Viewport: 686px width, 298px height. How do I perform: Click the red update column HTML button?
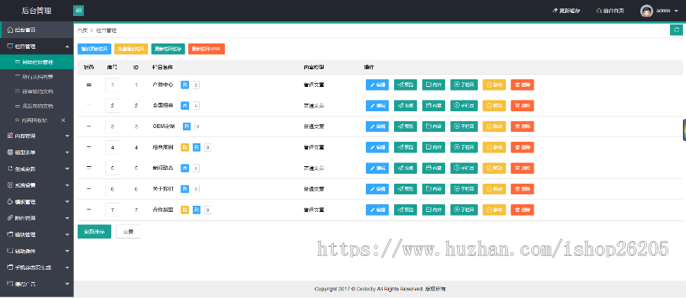(x=207, y=49)
